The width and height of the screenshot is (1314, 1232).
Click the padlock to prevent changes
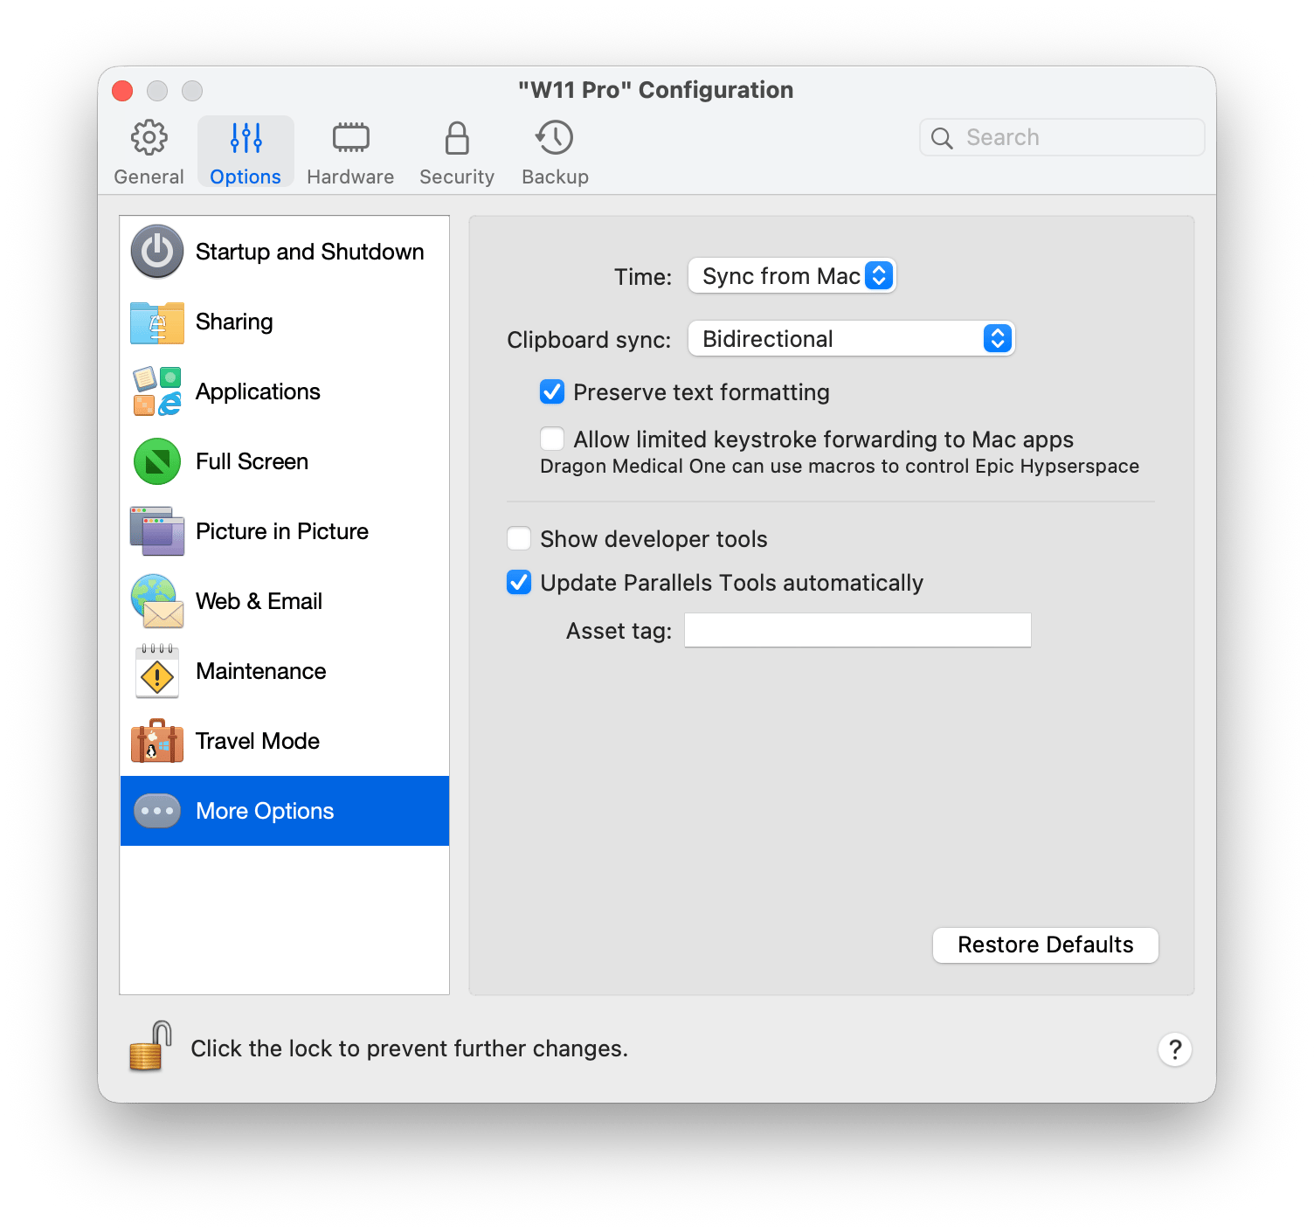(x=150, y=1046)
